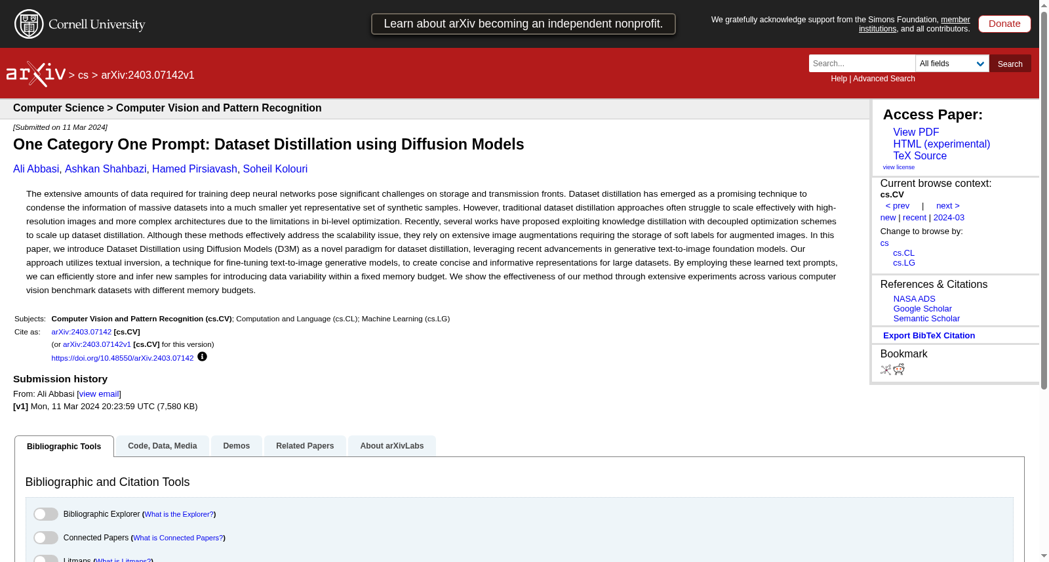Go to previous paper via < prev
Screen dimensions: 1049x562
point(898,206)
